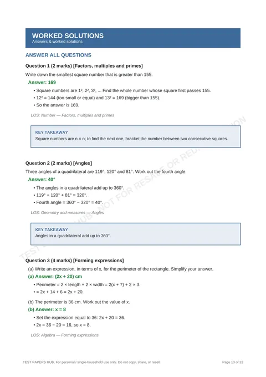Image resolution: width=266 pixels, height=377 pixels.
Task: Click the WORKED SOLUTIONS header banner
Action: coord(133,38)
